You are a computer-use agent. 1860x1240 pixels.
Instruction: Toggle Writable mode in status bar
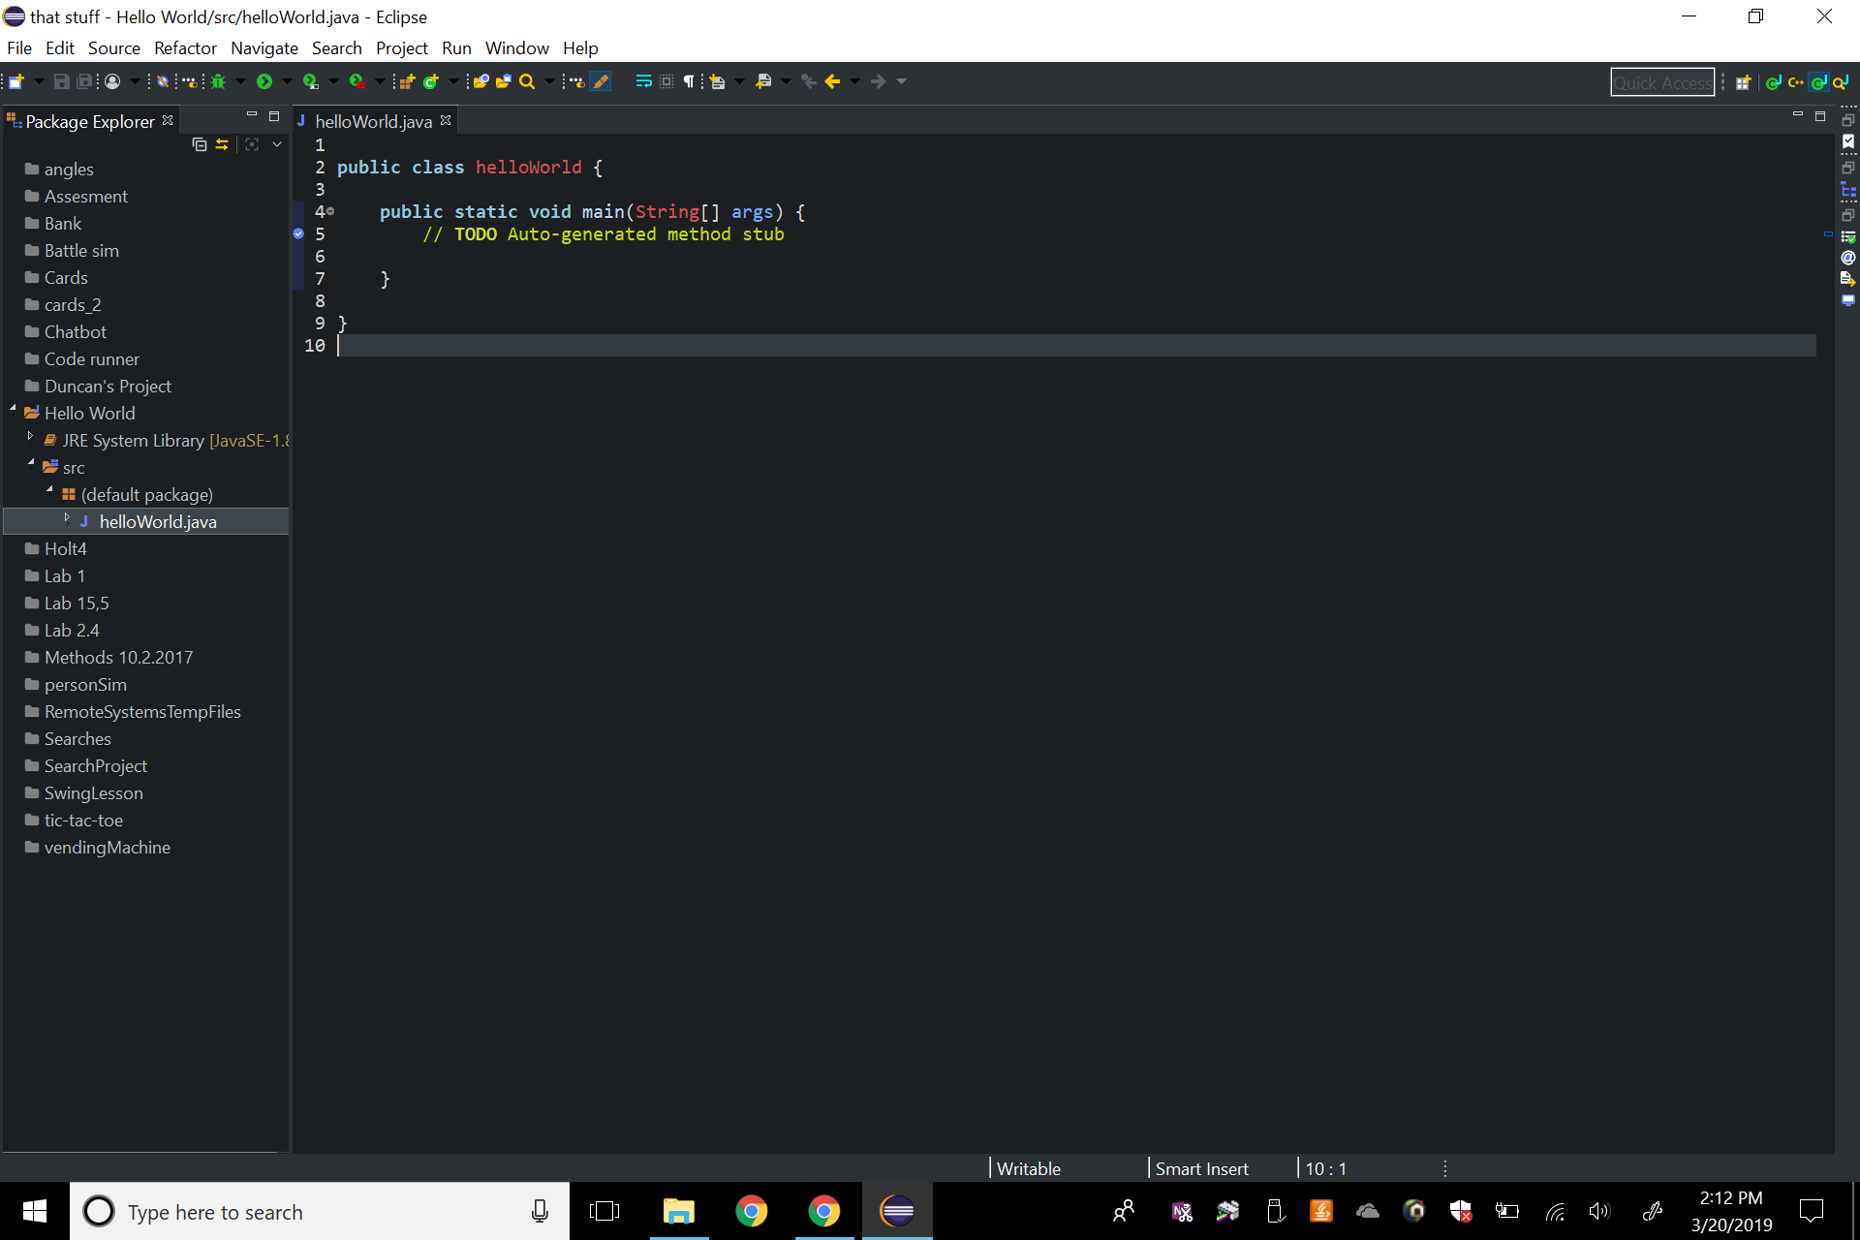tap(1030, 1166)
